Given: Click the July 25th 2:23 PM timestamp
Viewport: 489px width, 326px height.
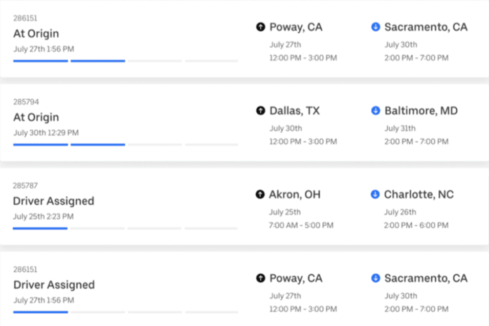Looking at the screenshot, I should [43, 217].
